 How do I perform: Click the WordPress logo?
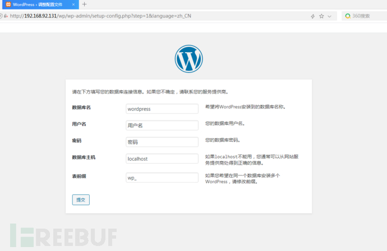point(189,59)
